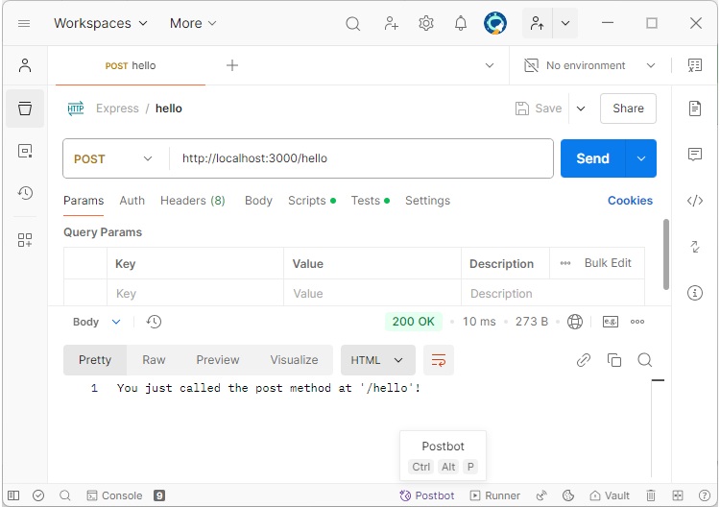Open the code snippet panel icon
720x507 pixels.
click(x=695, y=201)
